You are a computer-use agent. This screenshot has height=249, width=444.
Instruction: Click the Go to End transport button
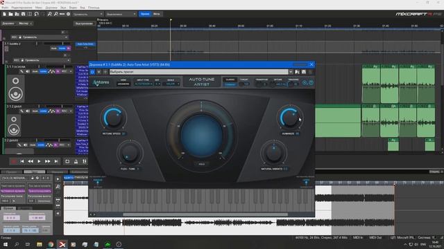point(56,161)
